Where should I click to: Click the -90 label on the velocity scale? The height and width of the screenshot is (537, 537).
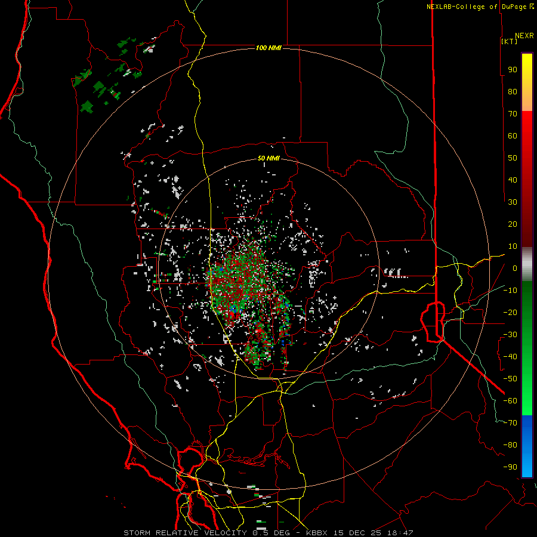[x=510, y=467]
